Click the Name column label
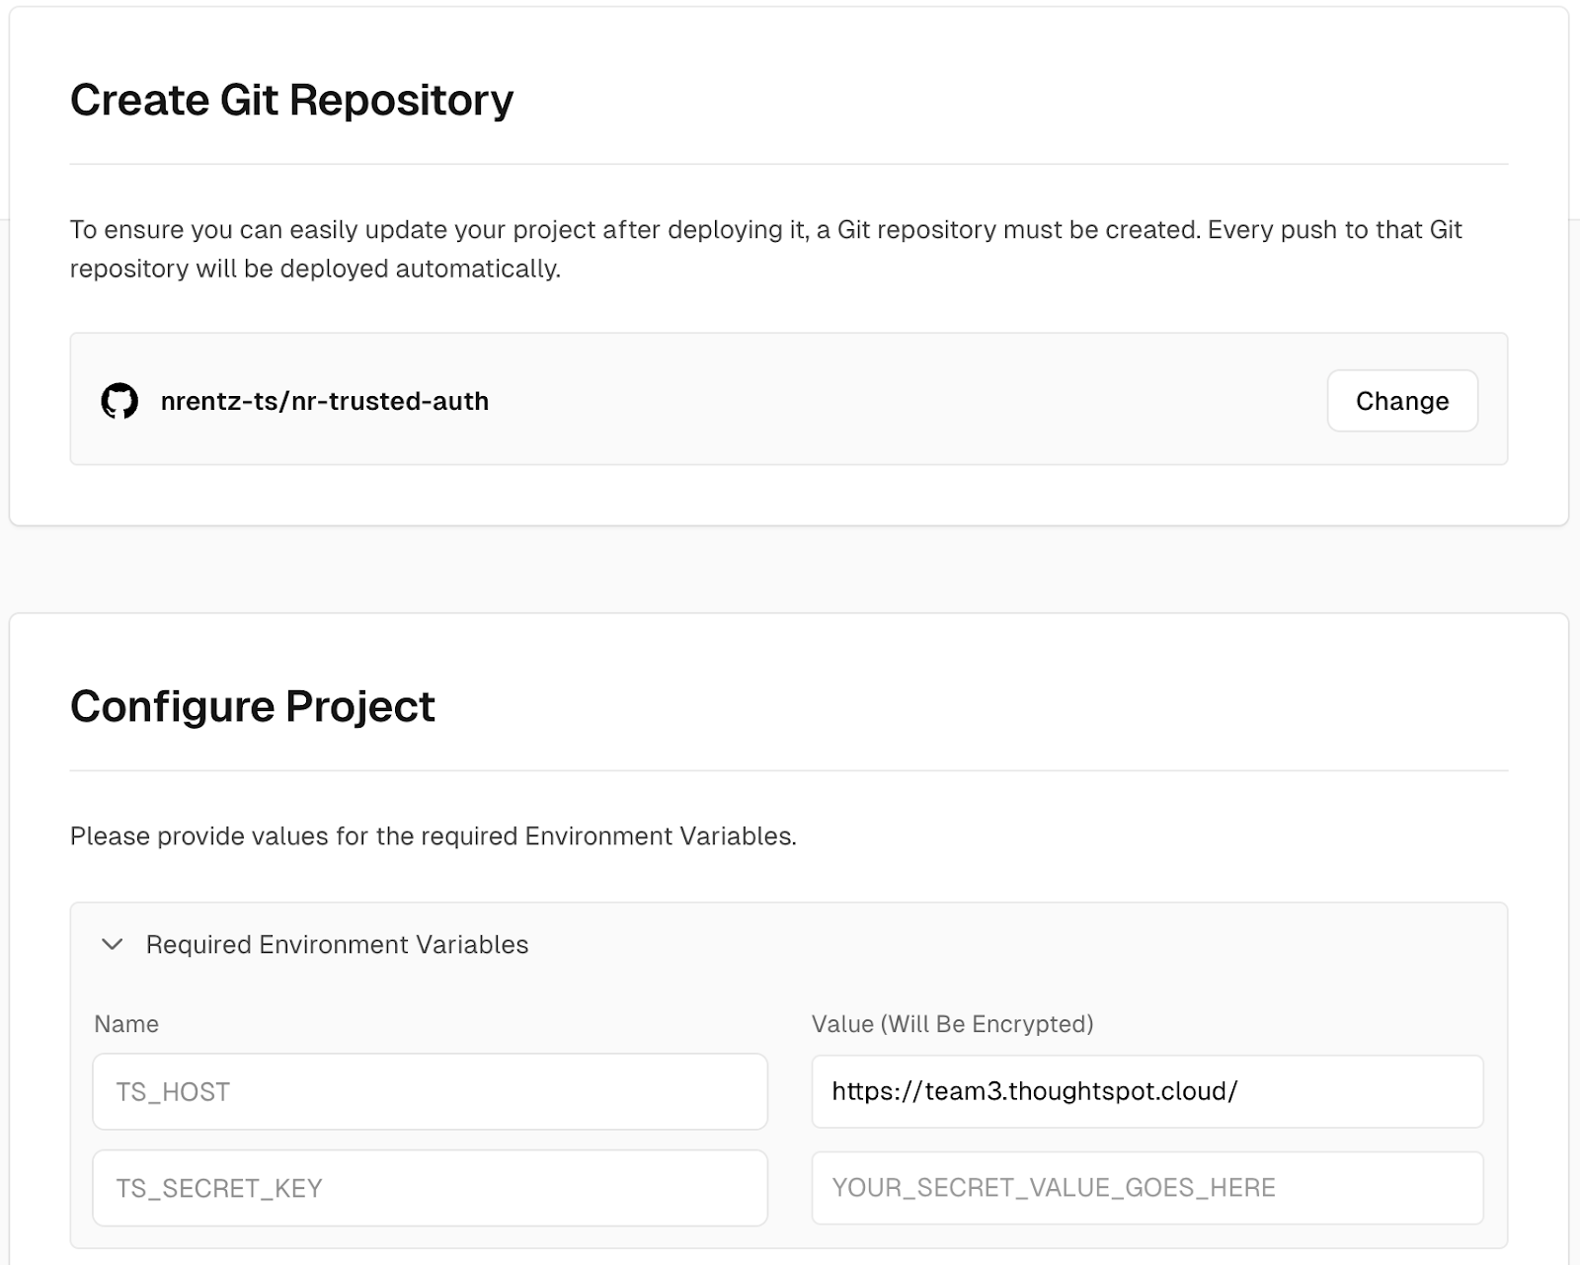The height and width of the screenshot is (1265, 1580). pos(126,1024)
